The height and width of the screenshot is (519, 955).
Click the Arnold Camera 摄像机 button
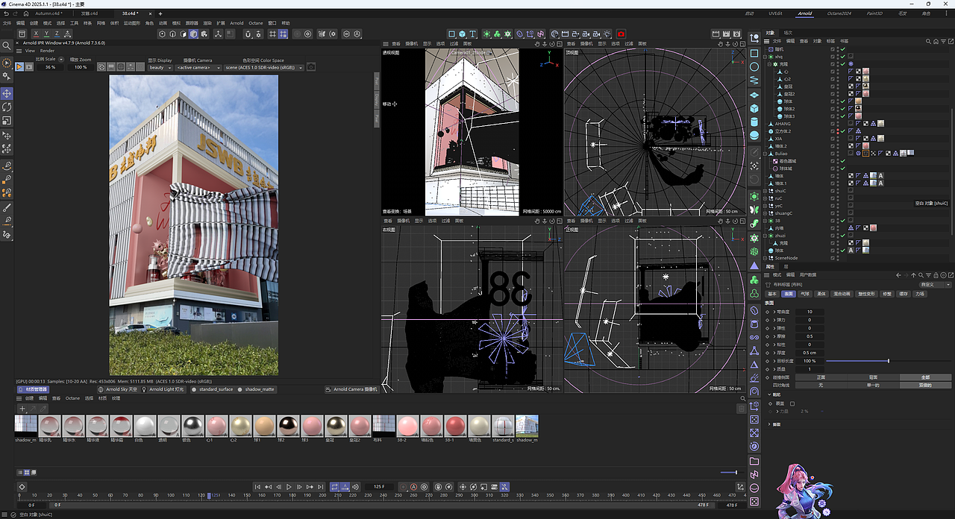pos(353,389)
